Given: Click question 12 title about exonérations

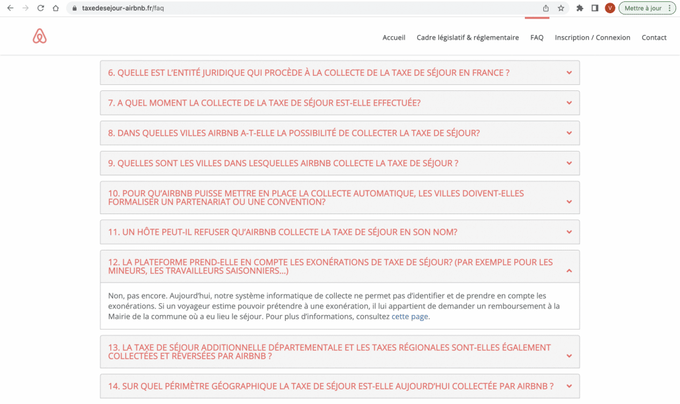Looking at the screenshot, I should pyautogui.click(x=331, y=266).
